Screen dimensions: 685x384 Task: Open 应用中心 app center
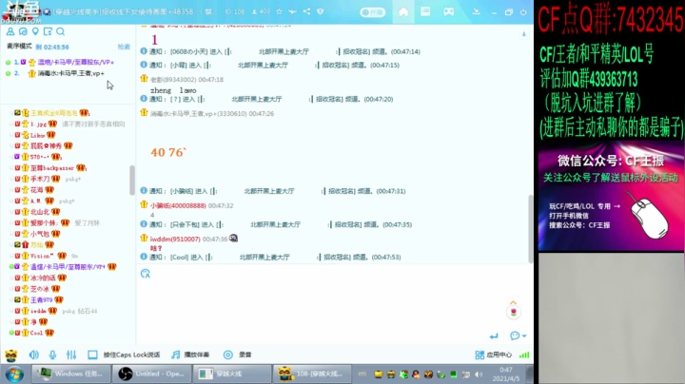point(493,355)
